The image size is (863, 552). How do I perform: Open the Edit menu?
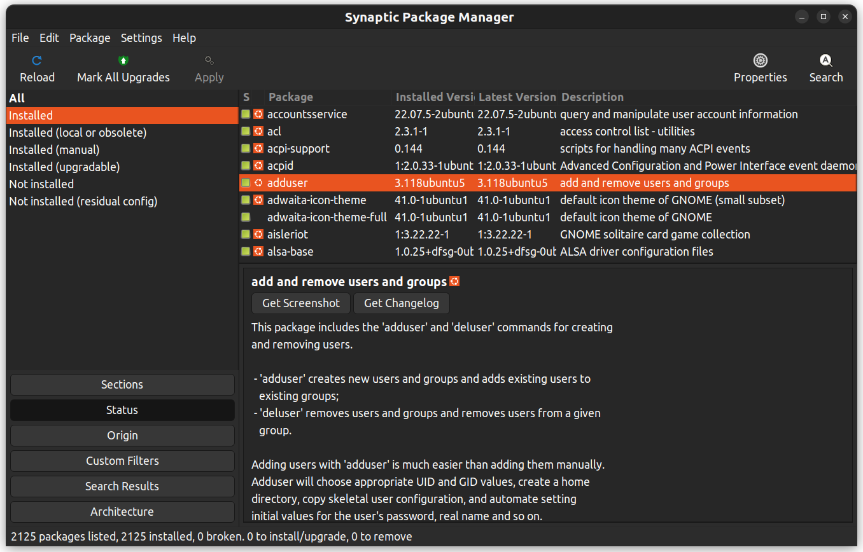point(49,38)
